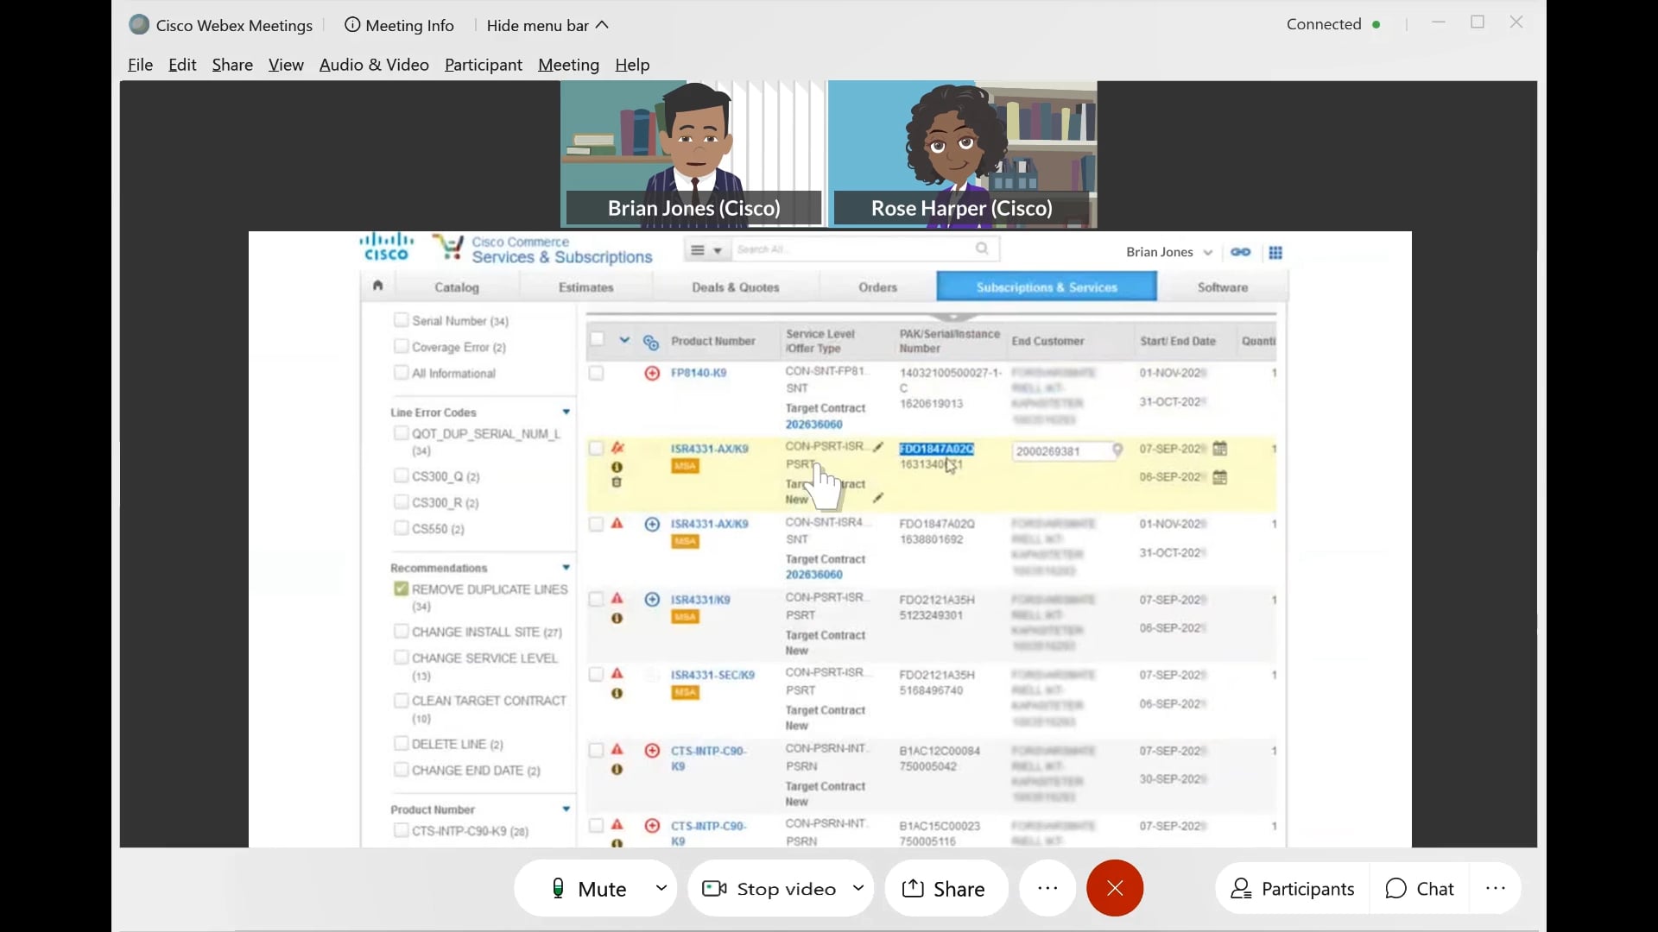Click the Cisco logo in shared page

tap(386, 247)
